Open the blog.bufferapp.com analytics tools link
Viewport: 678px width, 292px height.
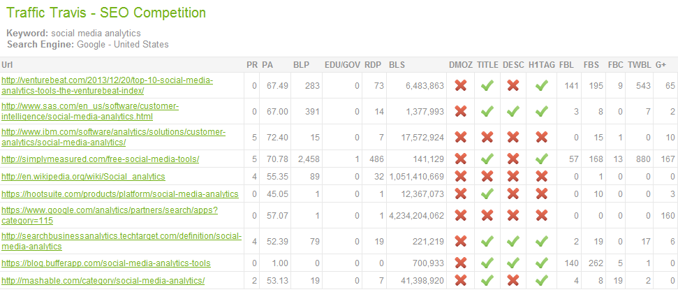[x=106, y=263]
